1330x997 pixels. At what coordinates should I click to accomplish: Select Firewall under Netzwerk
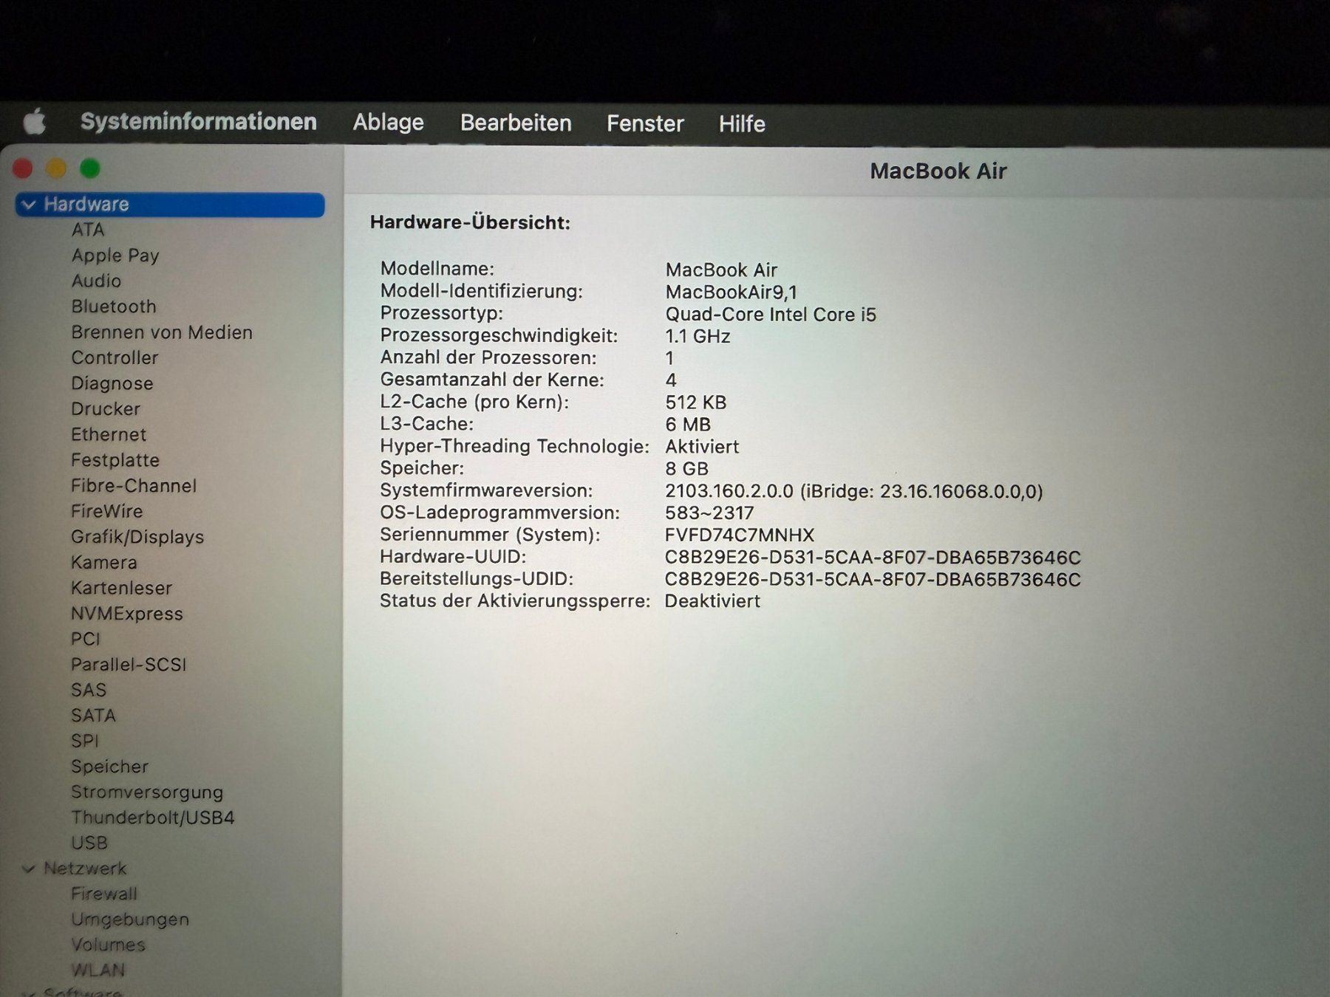[104, 894]
